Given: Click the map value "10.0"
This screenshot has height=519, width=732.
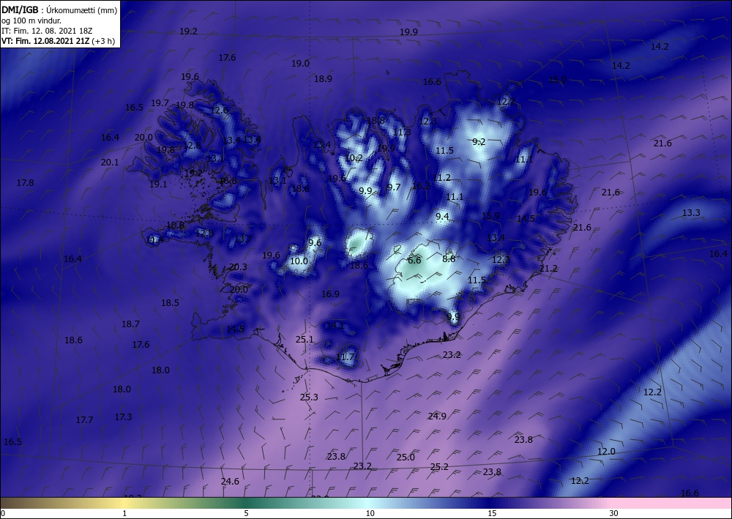Looking at the screenshot, I should [299, 261].
